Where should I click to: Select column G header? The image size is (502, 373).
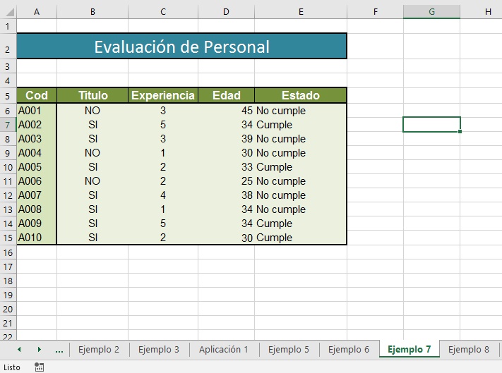coord(431,12)
